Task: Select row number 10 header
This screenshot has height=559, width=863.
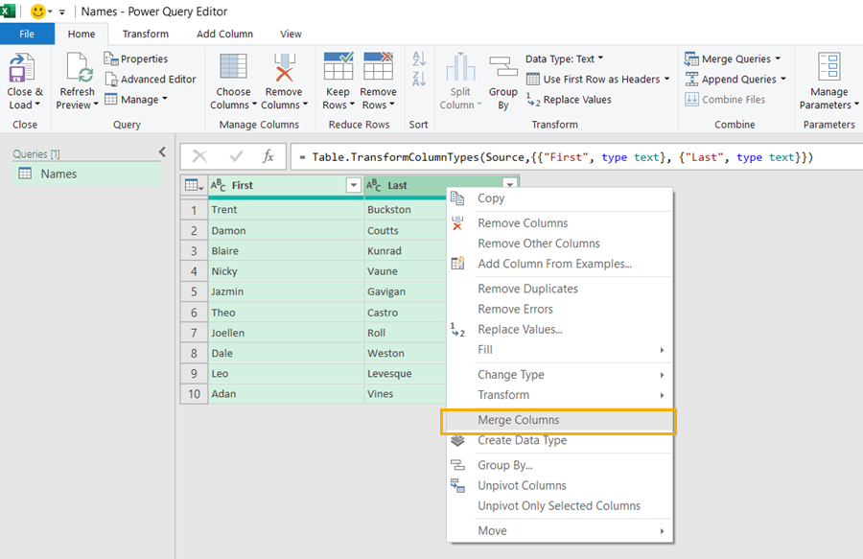Action: coord(194,394)
